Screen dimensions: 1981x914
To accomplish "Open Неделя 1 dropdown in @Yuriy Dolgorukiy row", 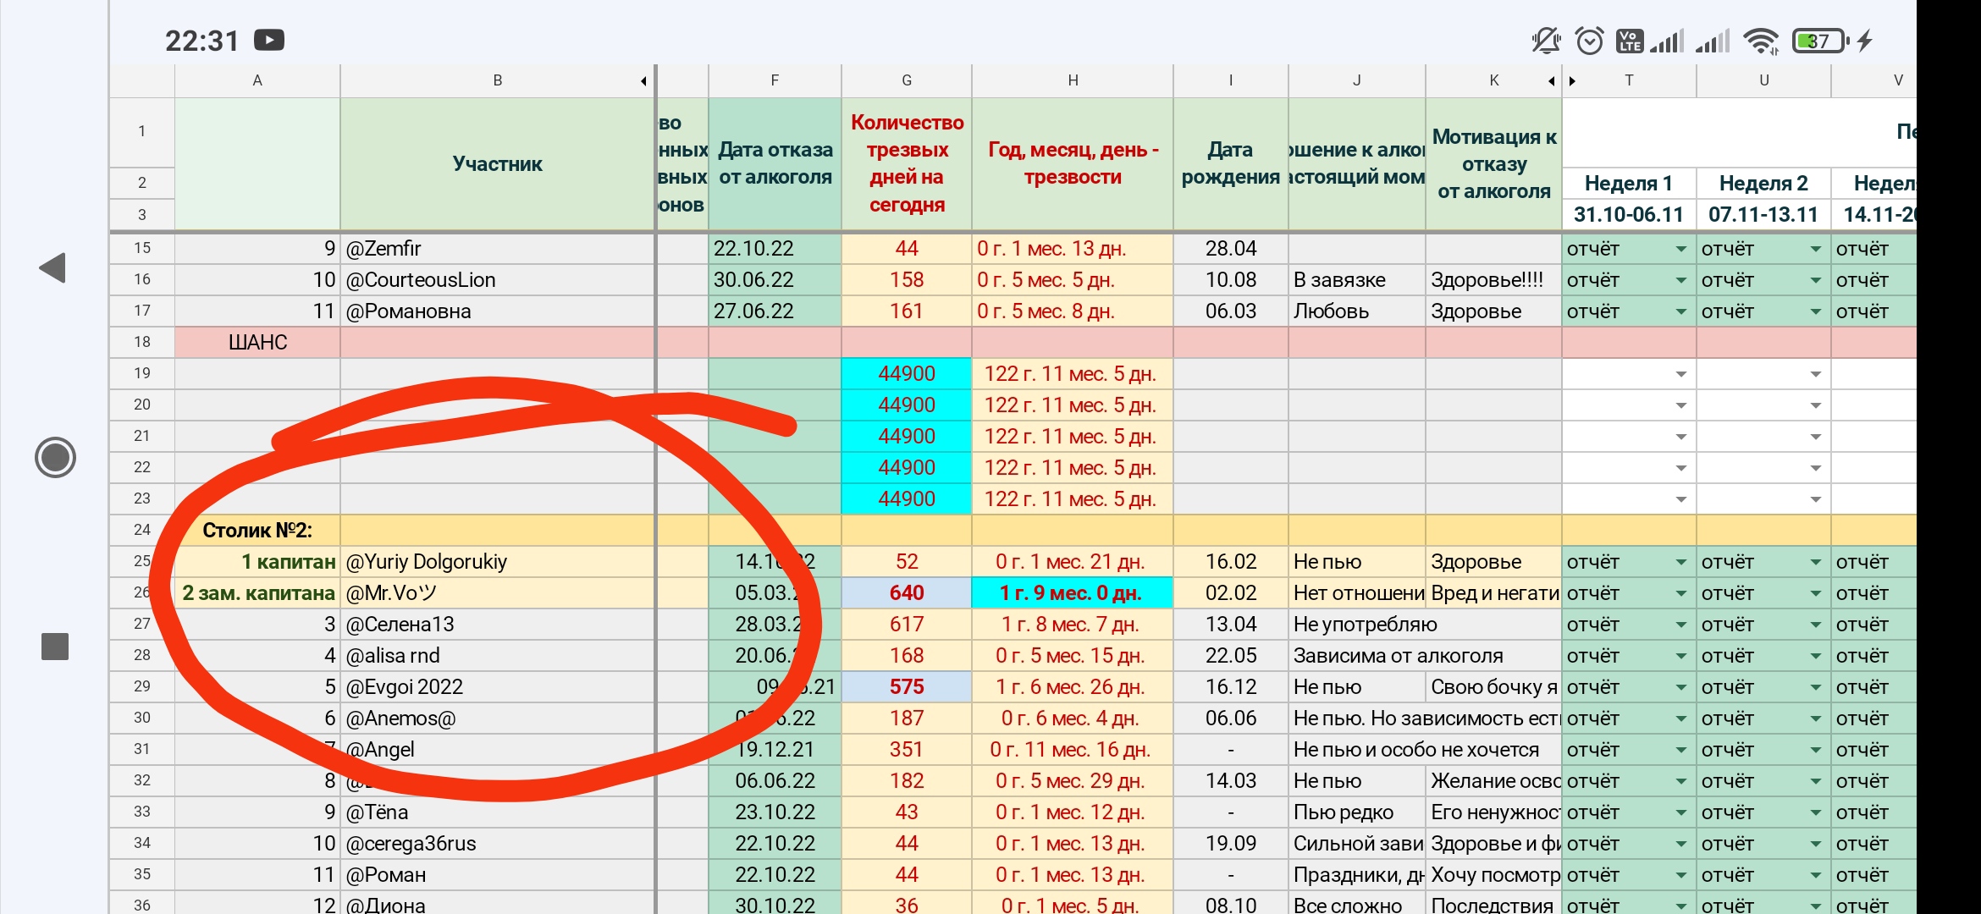I will click(x=1680, y=563).
